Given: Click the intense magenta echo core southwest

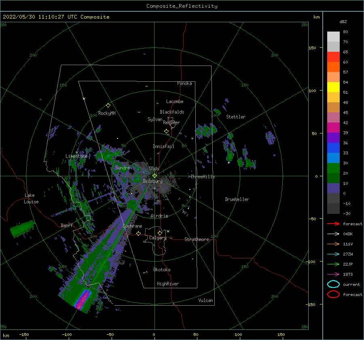Looking at the screenshot, I should point(83,300).
